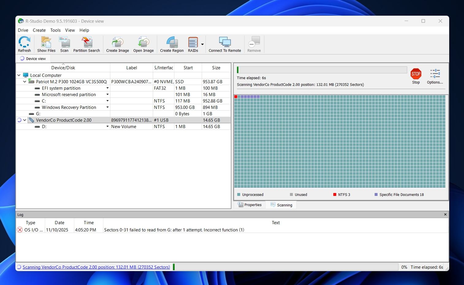Open Show Files from the toolbar
The height and width of the screenshot is (285, 464).
pos(46,44)
